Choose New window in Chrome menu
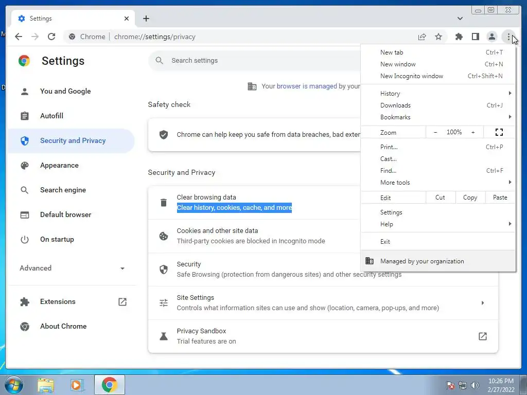The height and width of the screenshot is (395, 527). [x=438, y=64]
